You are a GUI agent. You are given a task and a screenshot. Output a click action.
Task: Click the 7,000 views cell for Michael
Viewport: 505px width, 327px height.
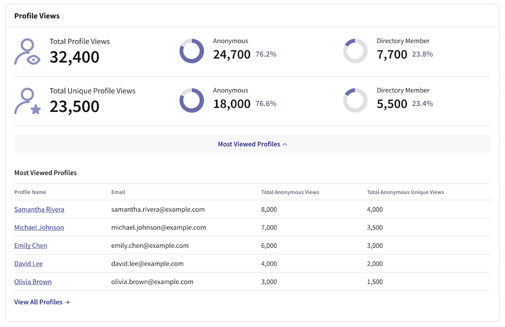click(269, 228)
